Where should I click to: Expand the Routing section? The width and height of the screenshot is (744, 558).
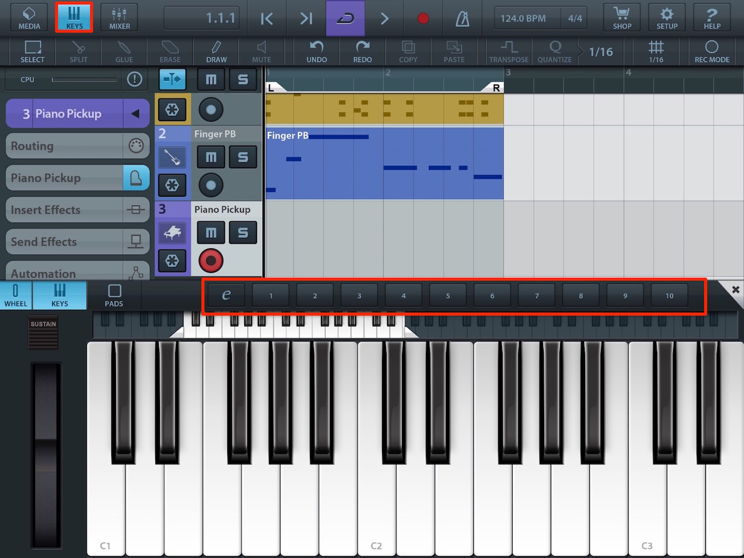coord(77,146)
